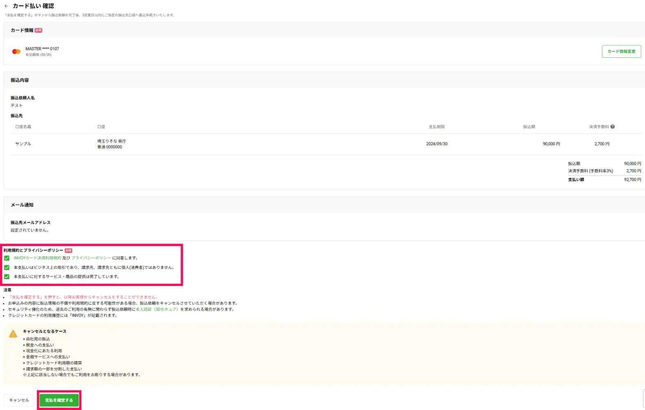
Task: Click the Mastercard logo icon
Action: coord(16,51)
